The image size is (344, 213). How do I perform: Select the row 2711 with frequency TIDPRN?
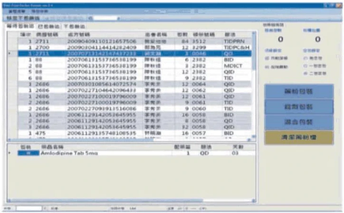134,41
